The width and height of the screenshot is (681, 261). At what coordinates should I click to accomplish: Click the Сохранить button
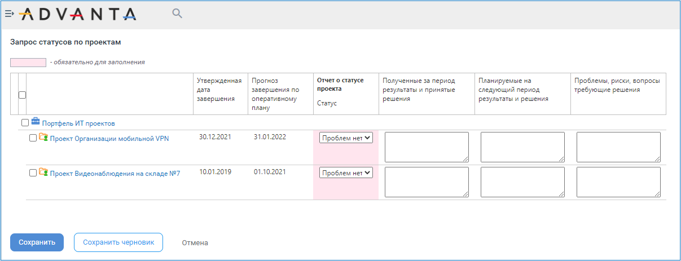[37, 242]
